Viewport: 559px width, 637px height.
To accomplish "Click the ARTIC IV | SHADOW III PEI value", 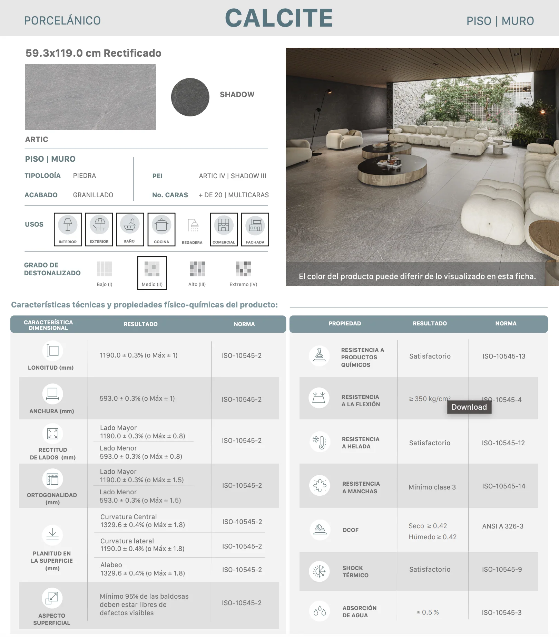I will point(233,176).
